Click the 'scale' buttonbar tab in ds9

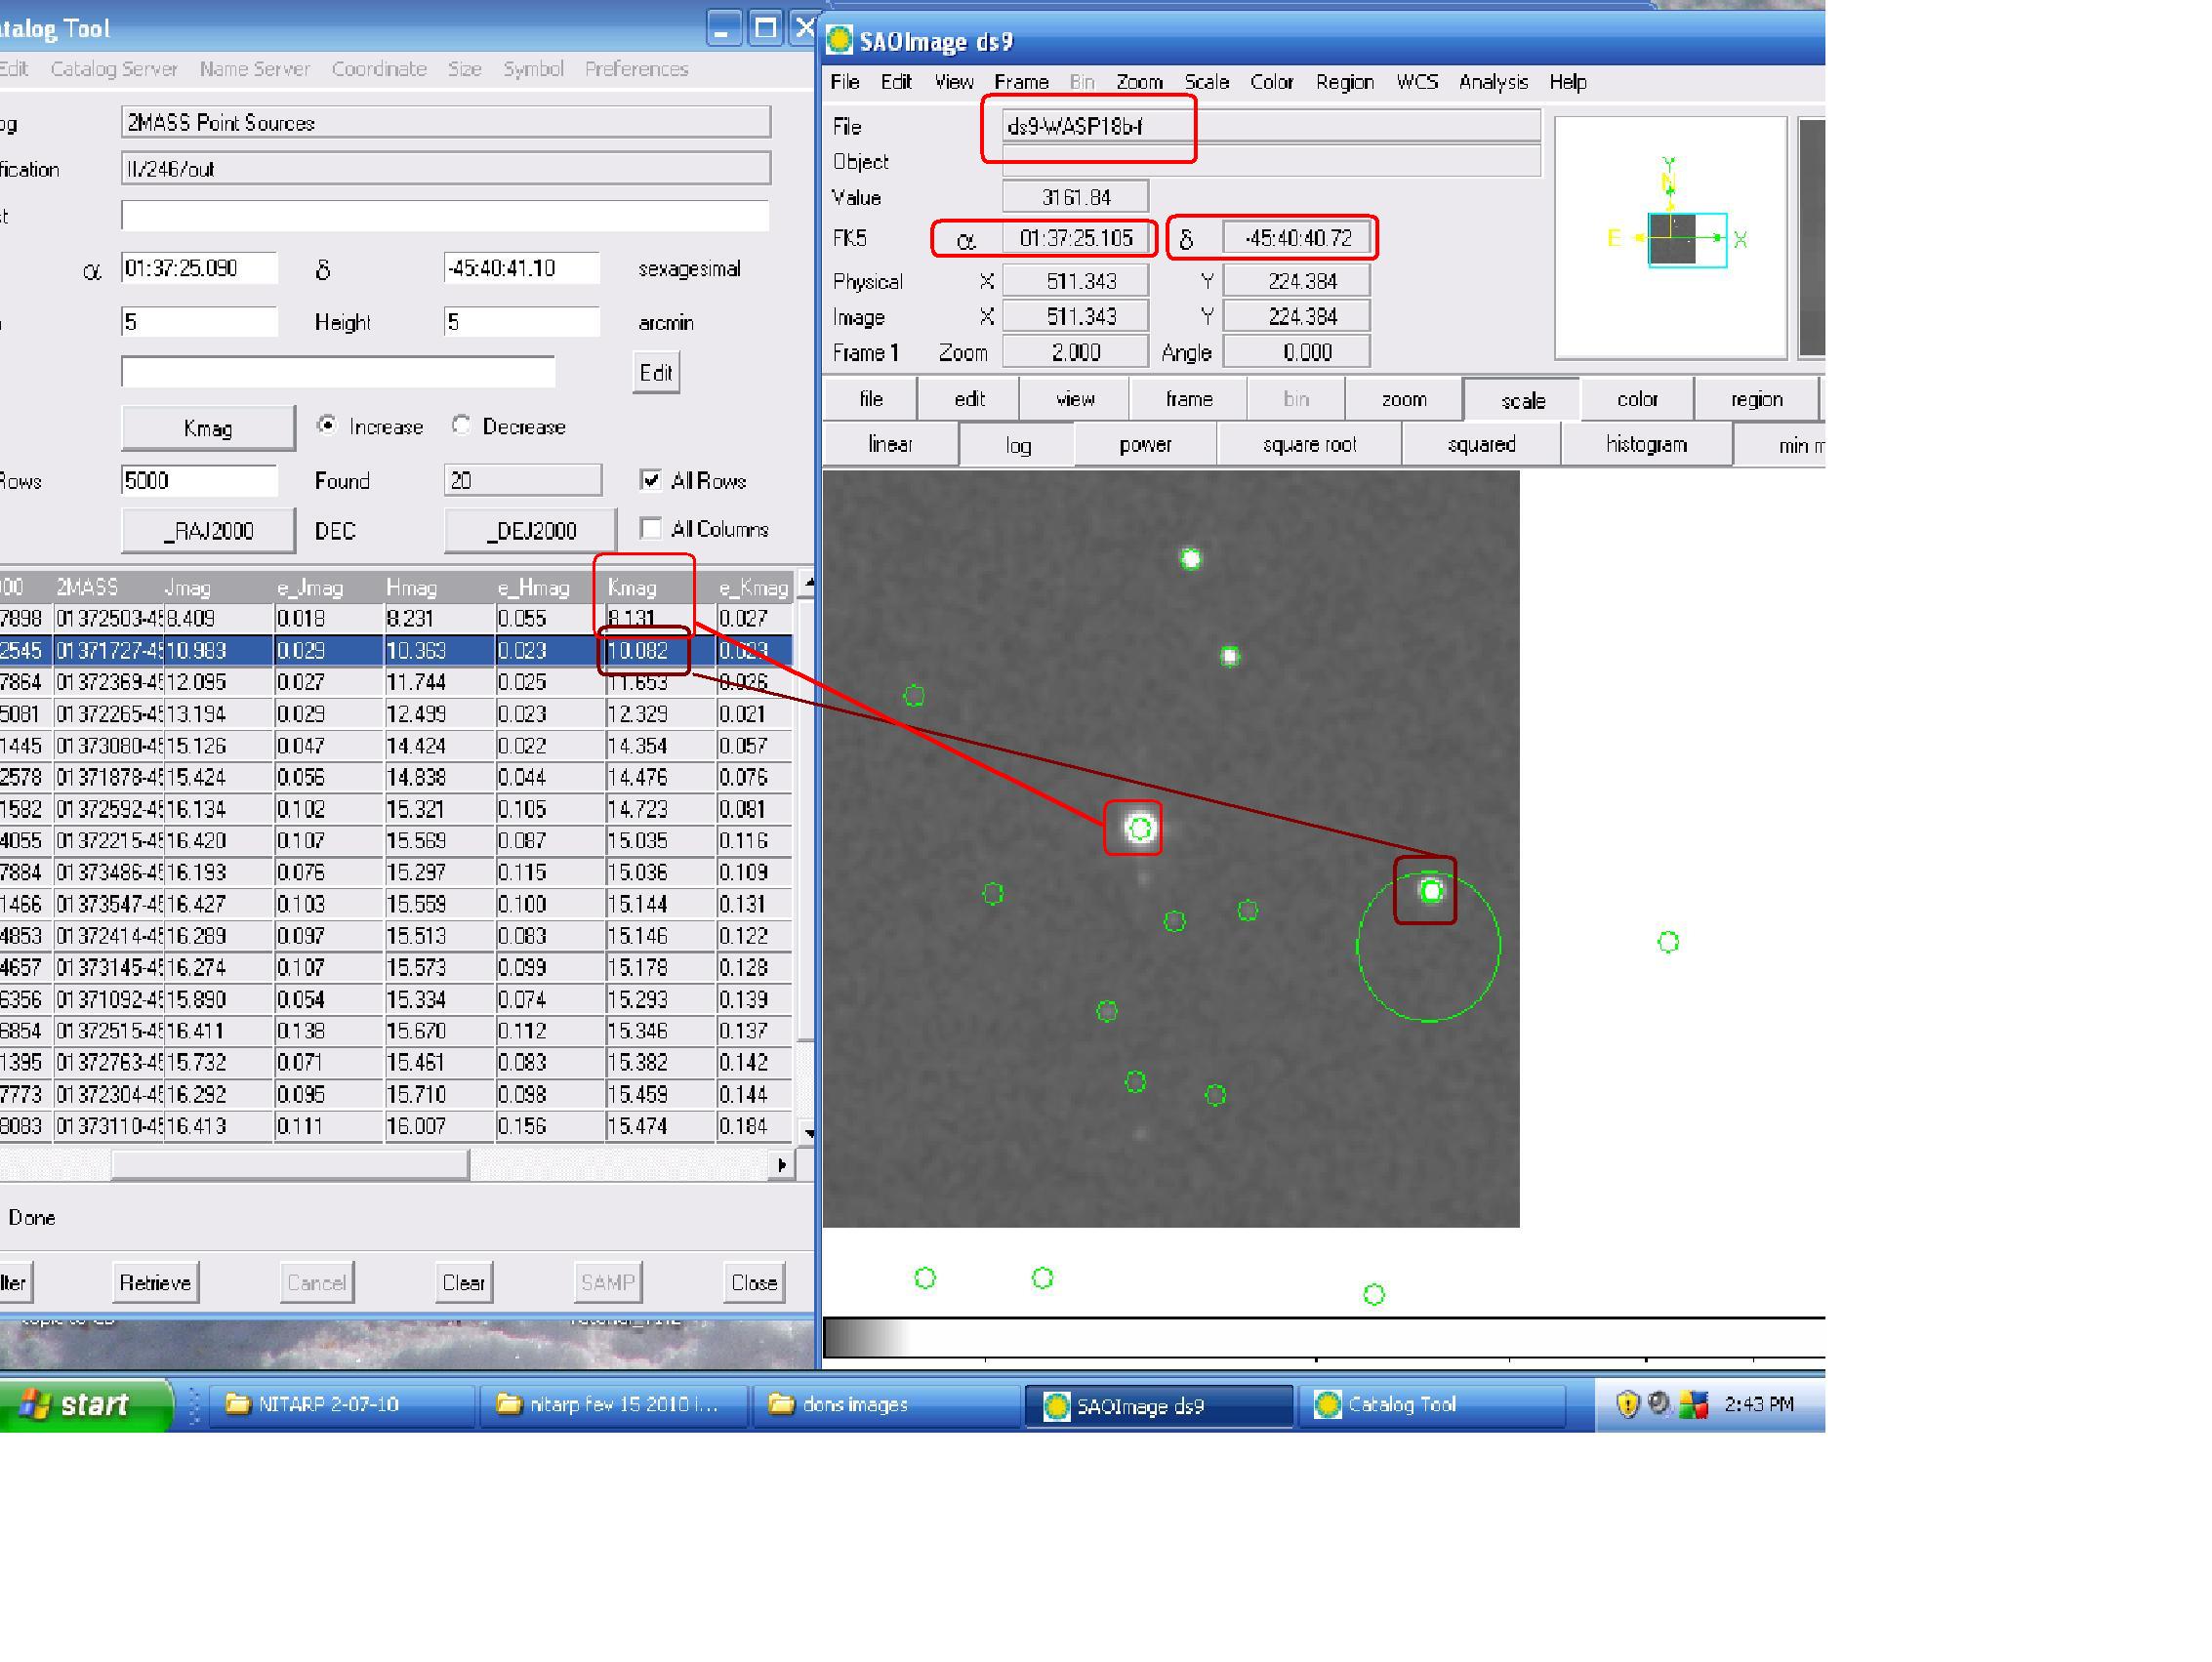1523,400
